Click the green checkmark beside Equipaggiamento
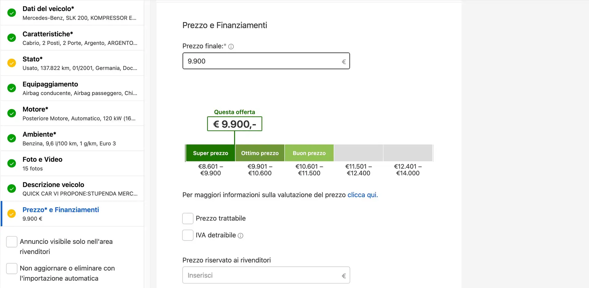 tap(12, 88)
